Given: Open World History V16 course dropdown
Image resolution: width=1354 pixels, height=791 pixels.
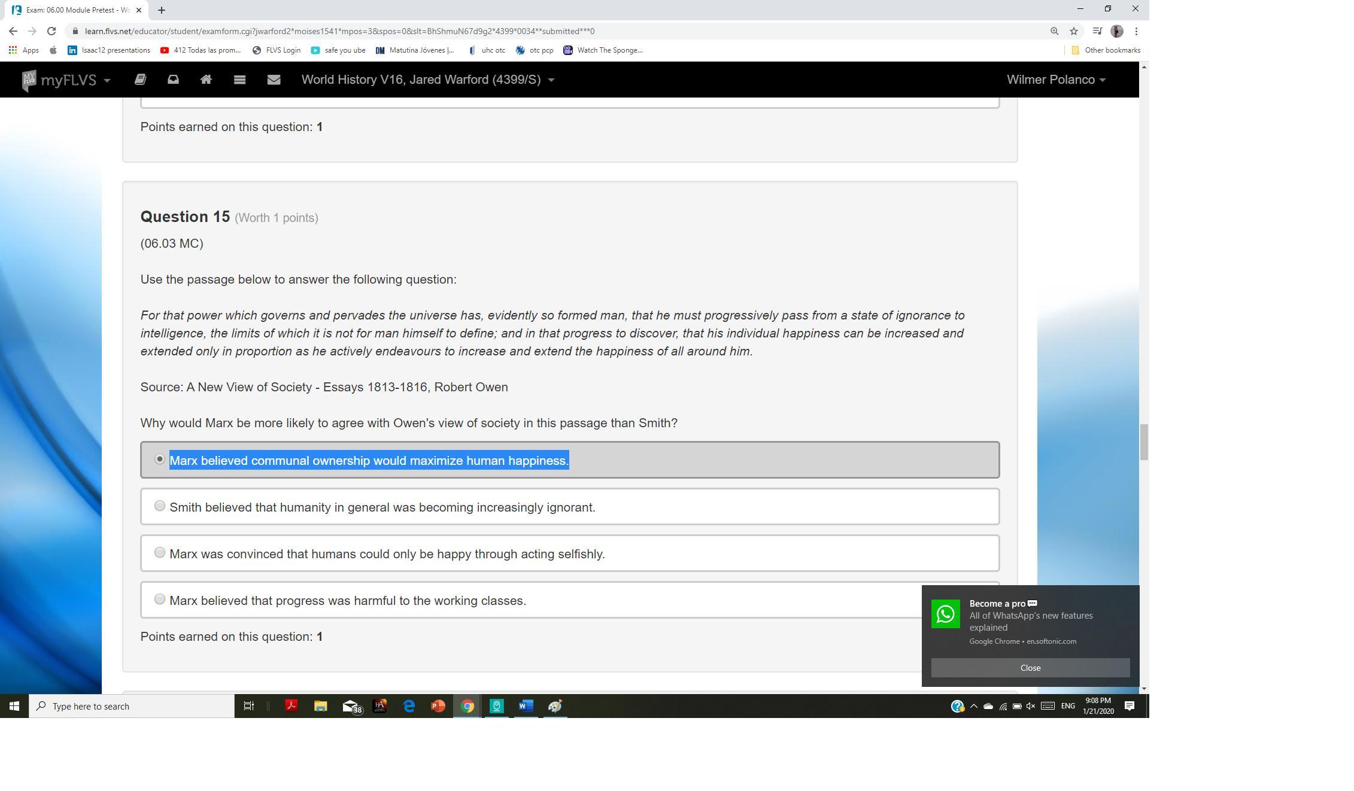Looking at the screenshot, I should coord(427,80).
